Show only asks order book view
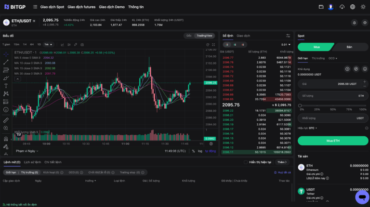This screenshot has width=370, height=207. 243,45
